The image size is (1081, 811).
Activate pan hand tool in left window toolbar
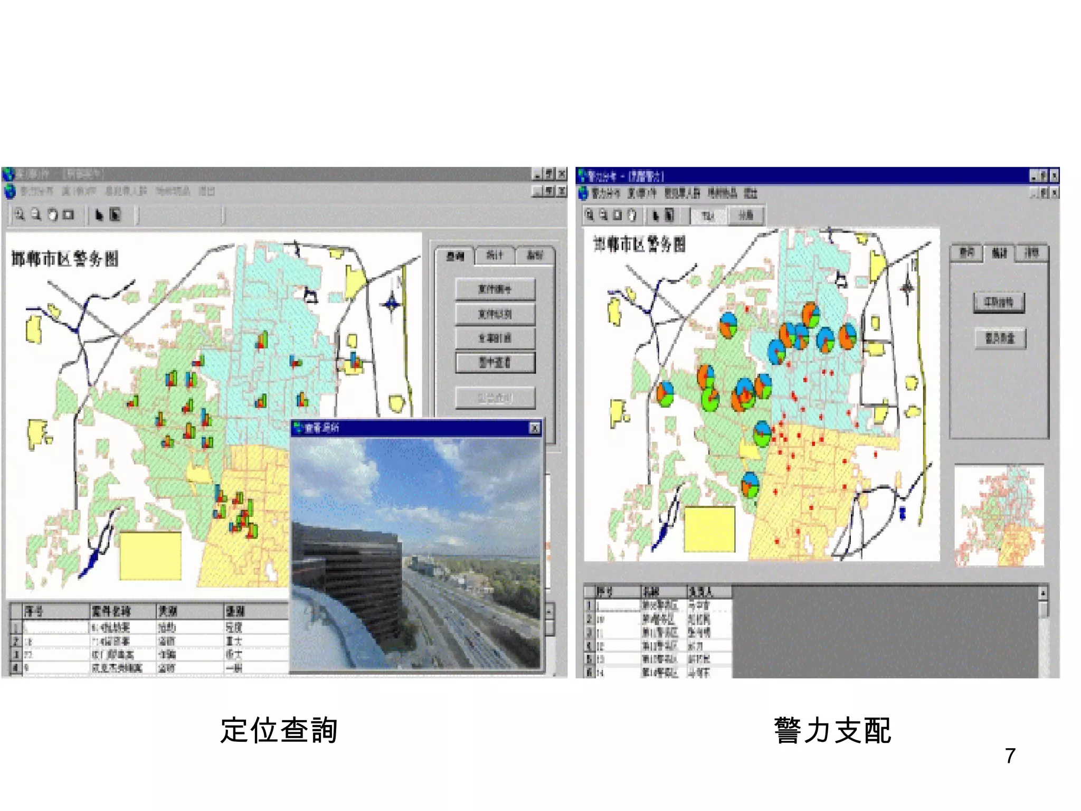point(53,215)
